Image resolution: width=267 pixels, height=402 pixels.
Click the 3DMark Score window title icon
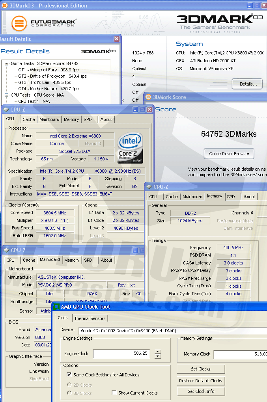148,97
